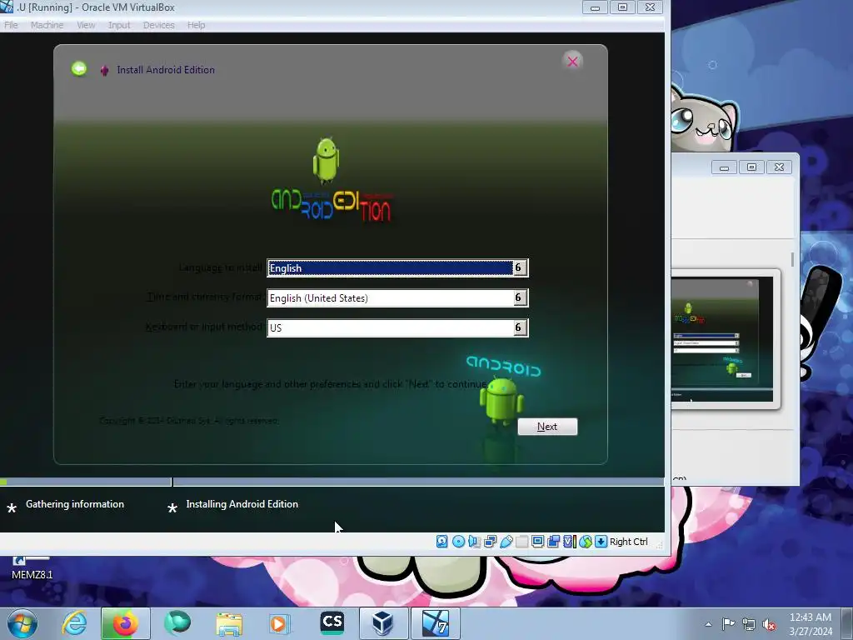Image resolution: width=853 pixels, height=640 pixels.
Task: Minimize the background VirtualBox Manager window
Action: point(724,167)
